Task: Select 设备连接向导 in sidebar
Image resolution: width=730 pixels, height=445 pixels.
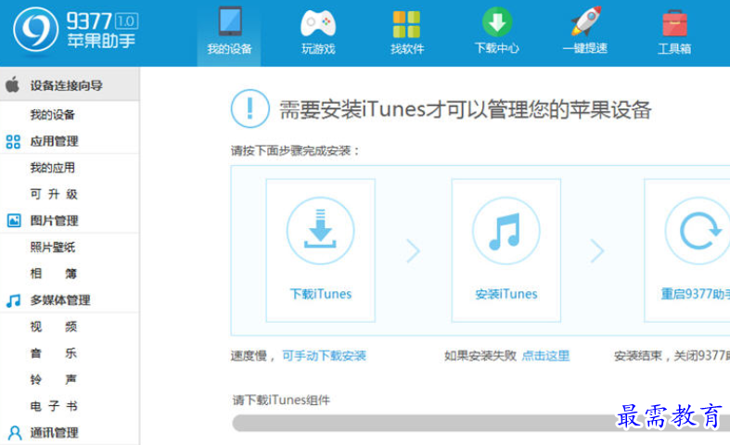Action: (70, 84)
